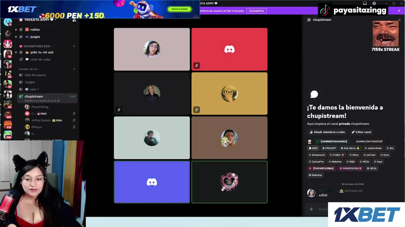Click Establece un estado de canal
The width and height of the screenshot is (405, 227).
click(x=42, y=101)
